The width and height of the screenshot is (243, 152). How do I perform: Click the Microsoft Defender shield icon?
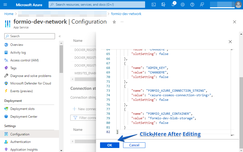coord(6,83)
